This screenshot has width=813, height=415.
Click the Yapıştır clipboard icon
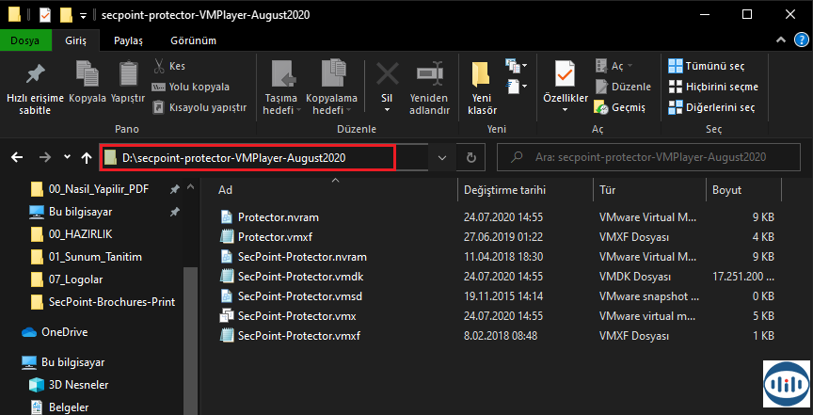point(128,74)
